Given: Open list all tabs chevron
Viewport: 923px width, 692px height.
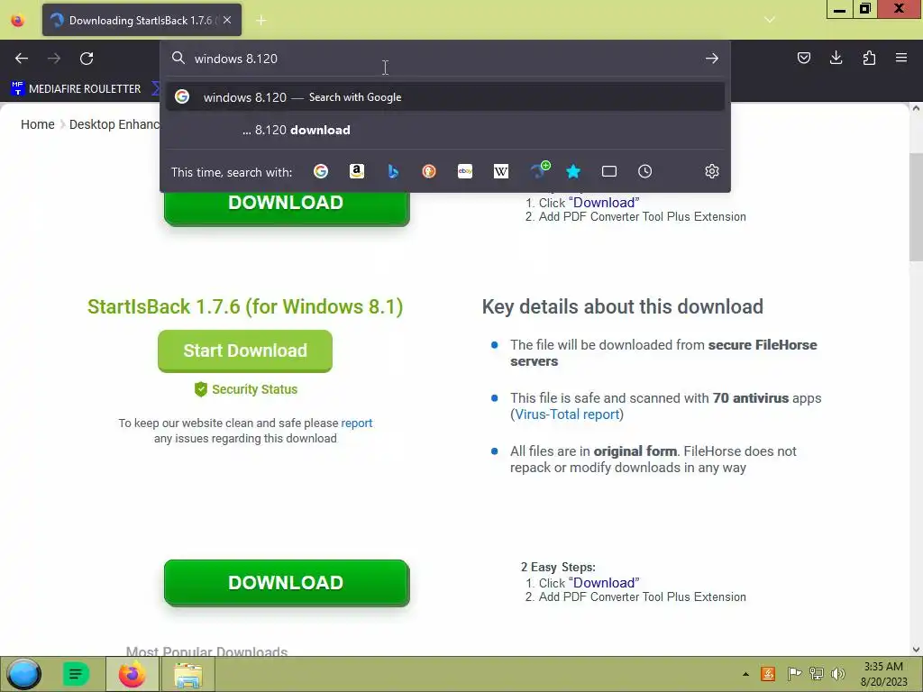Looking at the screenshot, I should [770, 20].
